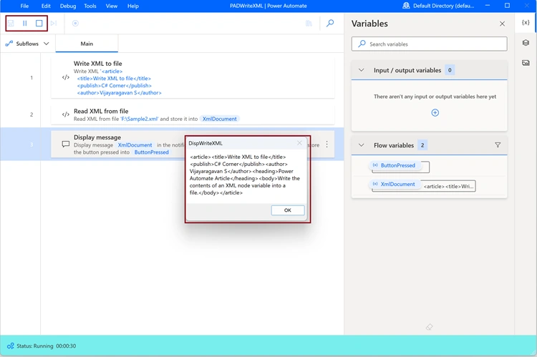Open the Variables pane {x} icon
This screenshot has width=537, height=357.
pos(526,23)
